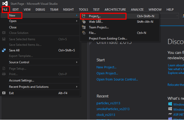
Task: Click the Page Setup document icon
Action: 4,69
